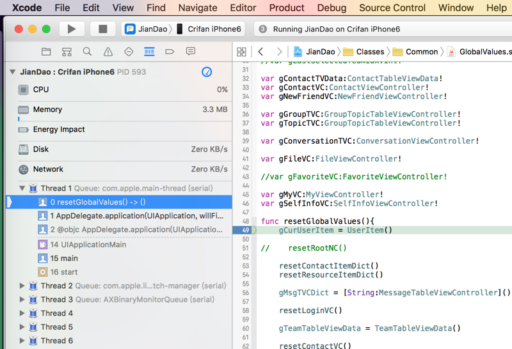Open the Test navigator diamond icon
This screenshot has height=349, width=512.
pyautogui.click(x=129, y=52)
